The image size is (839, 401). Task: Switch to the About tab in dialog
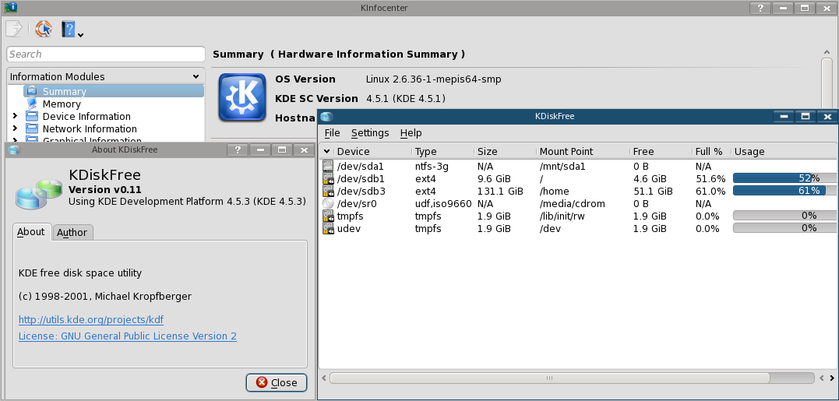(31, 231)
